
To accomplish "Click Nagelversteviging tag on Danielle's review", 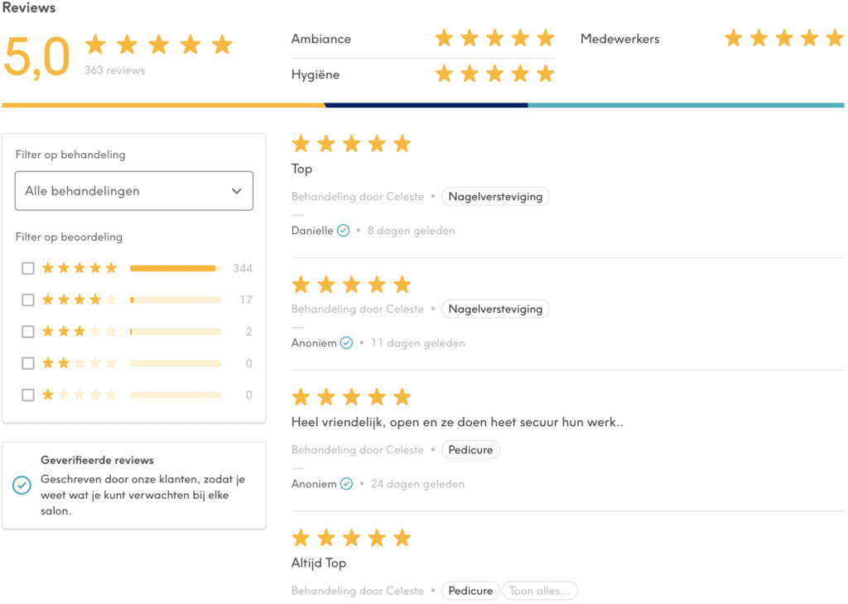I will point(495,197).
